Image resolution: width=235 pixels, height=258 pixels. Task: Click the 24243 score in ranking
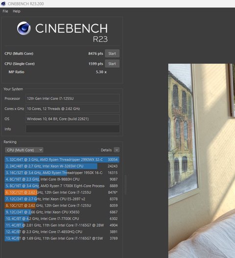[113, 166]
